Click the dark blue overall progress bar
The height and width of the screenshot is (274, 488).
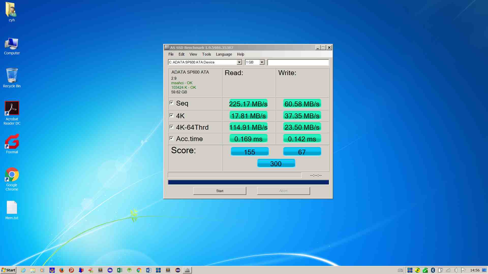coord(248,182)
